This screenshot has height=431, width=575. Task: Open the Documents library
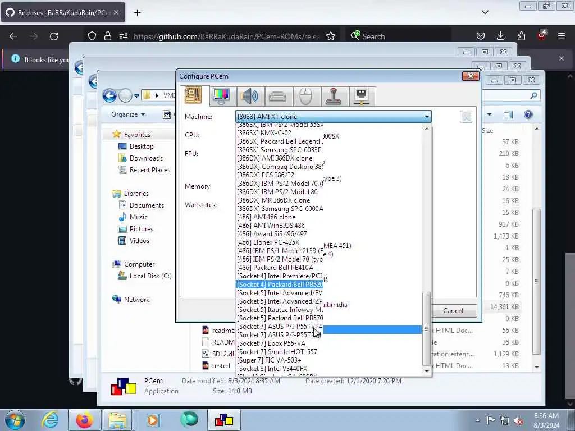tap(147, 205)
